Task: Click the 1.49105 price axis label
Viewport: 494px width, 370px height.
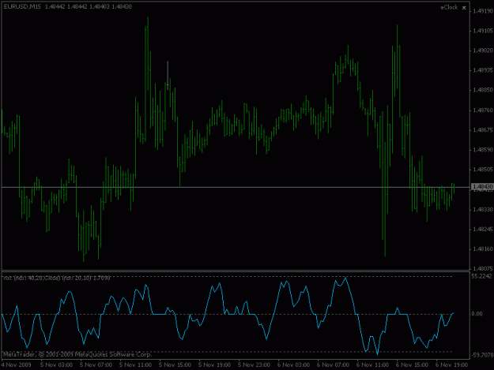Action: pyautogui.click(x=483, y=31)
